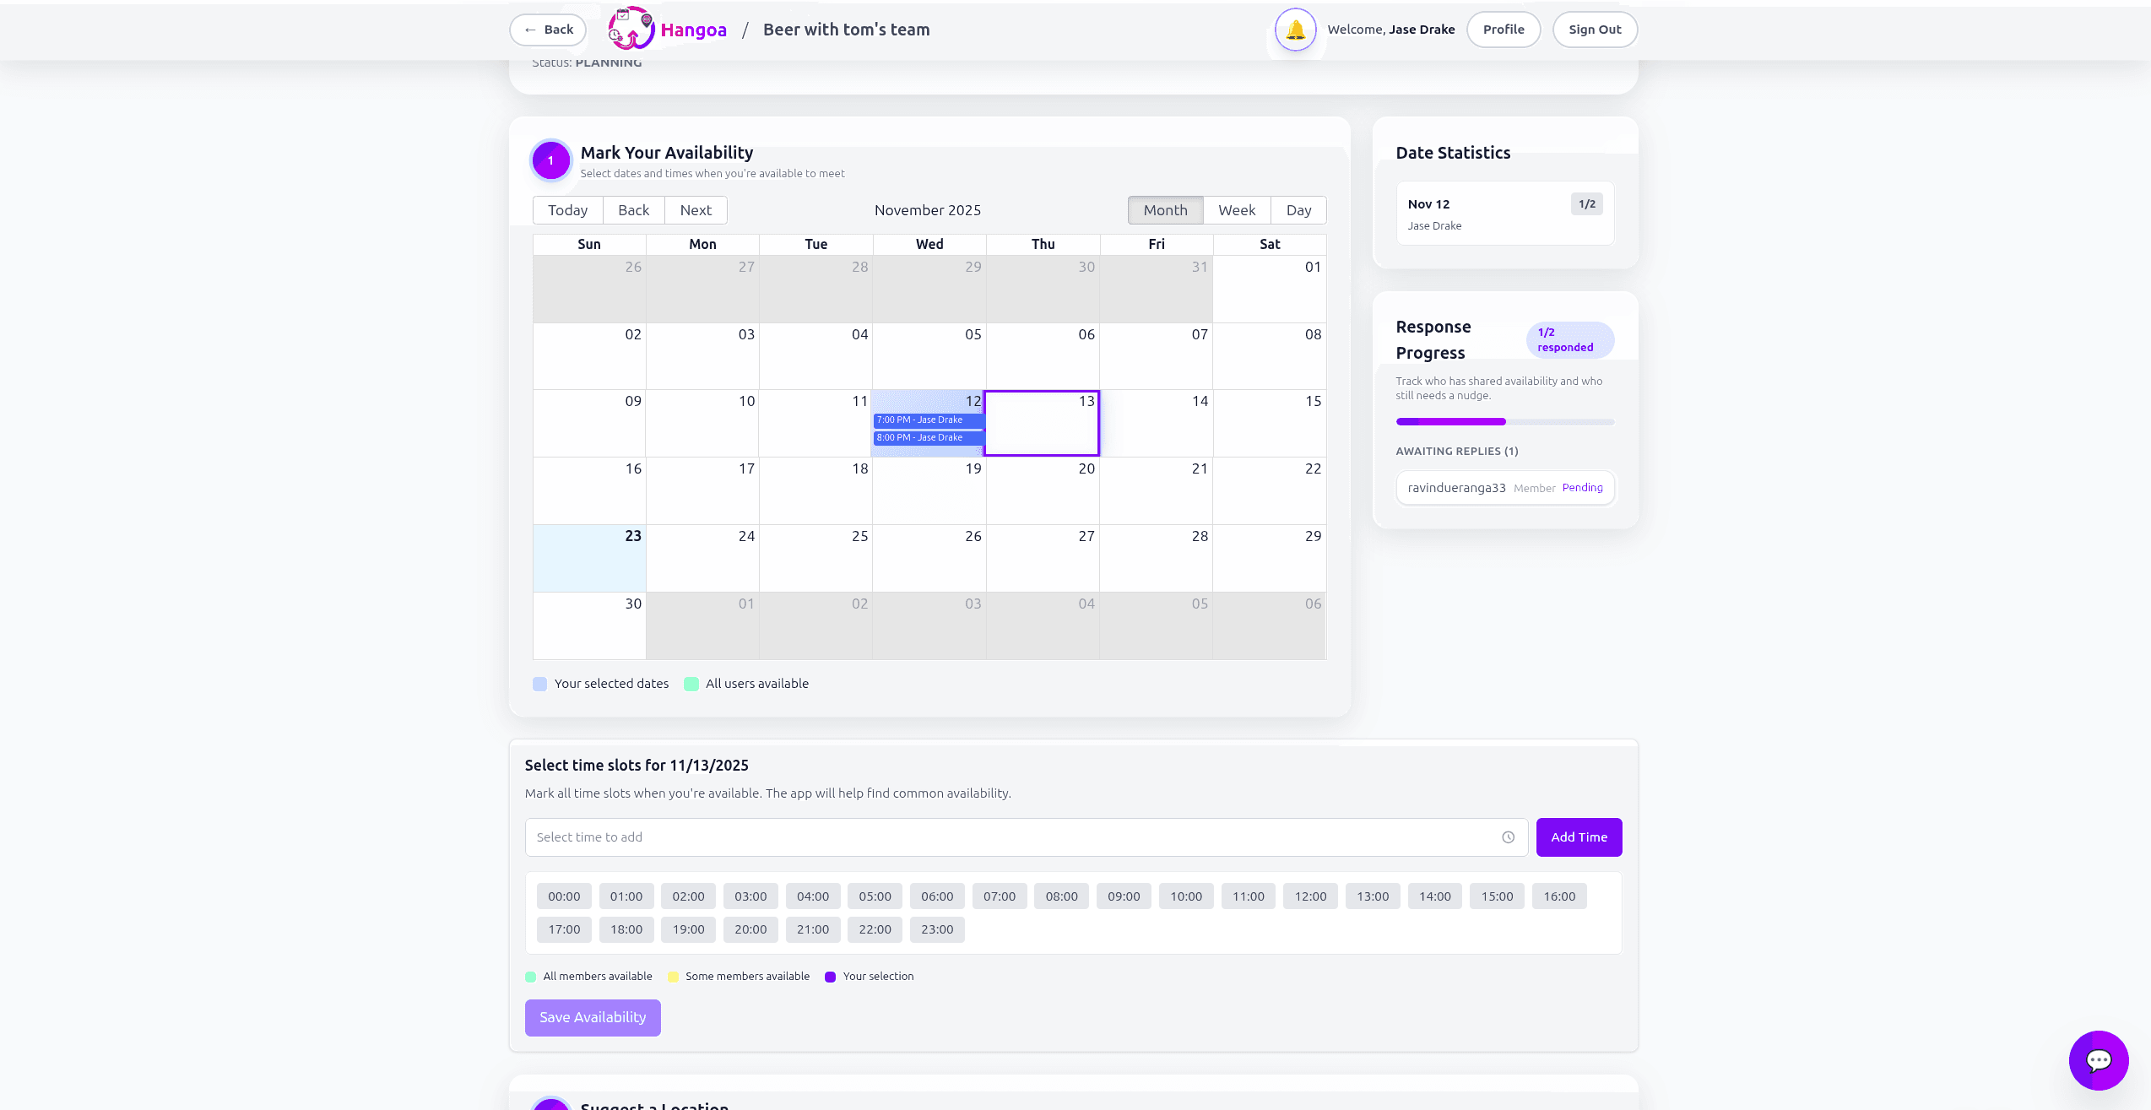Click the Nov 12 date statistics card
Screen dimensions: 2151x1110
[1504, 214]
